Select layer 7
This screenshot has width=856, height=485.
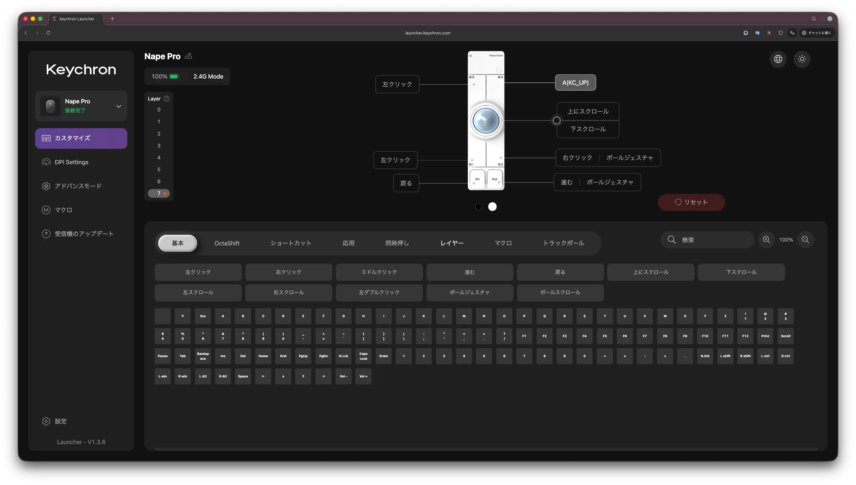coord(159,194)
